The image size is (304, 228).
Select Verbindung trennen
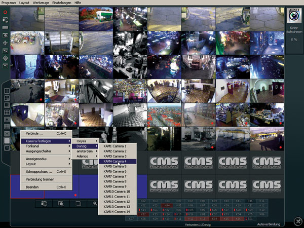(x=46, y=179)
